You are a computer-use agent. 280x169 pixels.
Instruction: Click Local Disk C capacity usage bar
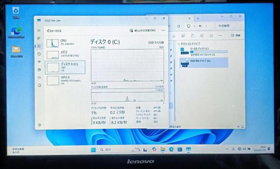click(209, 52)
